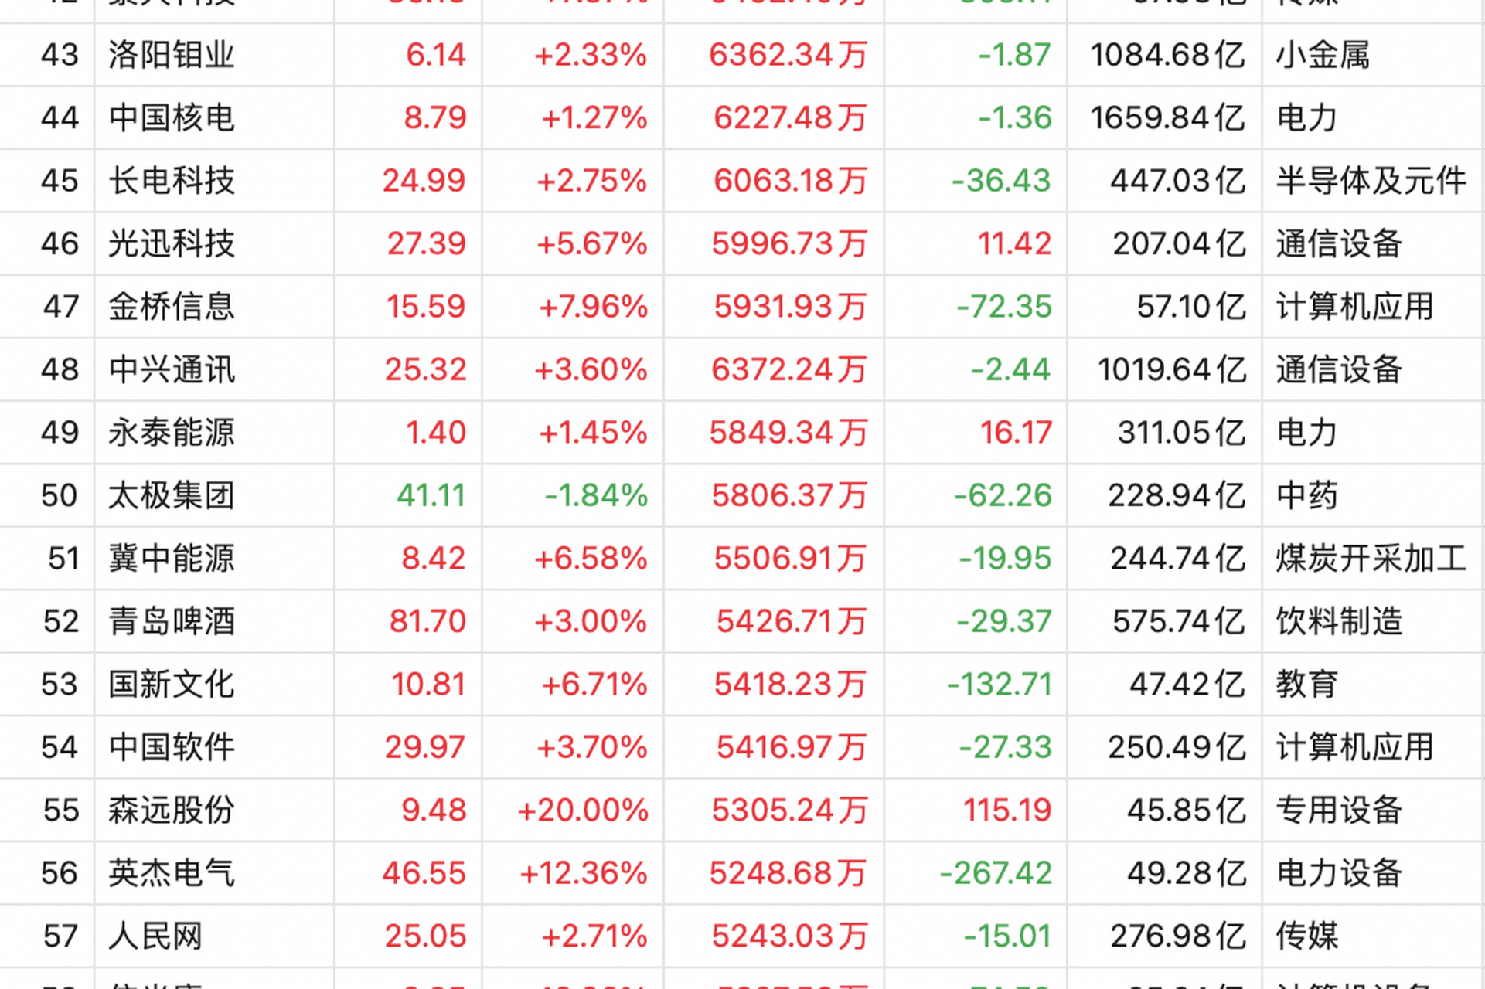Click market cap 45.85亿
The height and width of the screenshot is (989, 1485).
click(x=1187, y=811)
